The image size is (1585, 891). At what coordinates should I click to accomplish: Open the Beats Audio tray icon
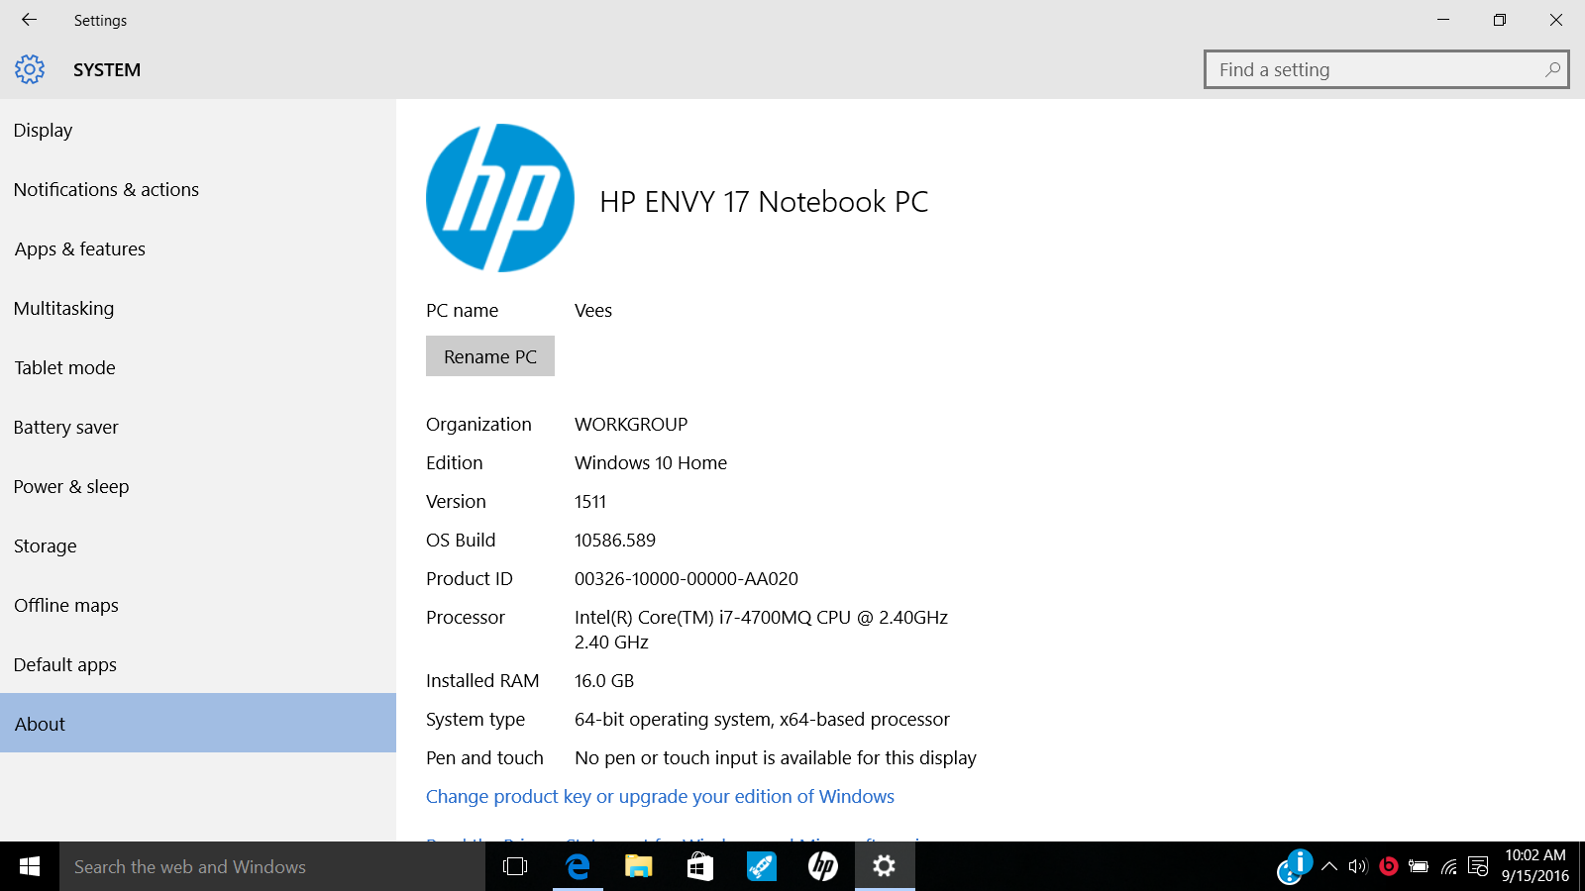[1389, 866]
